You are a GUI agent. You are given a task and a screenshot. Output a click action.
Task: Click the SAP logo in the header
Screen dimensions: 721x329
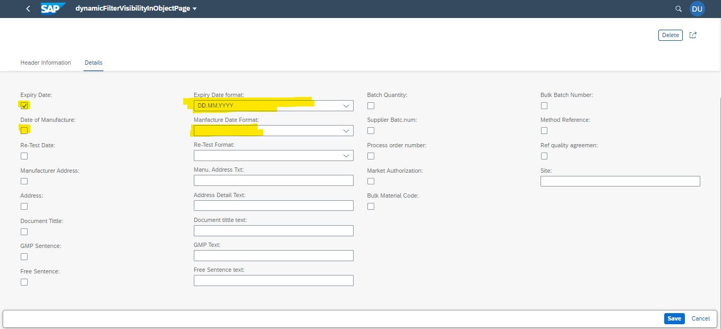[53, 8]
